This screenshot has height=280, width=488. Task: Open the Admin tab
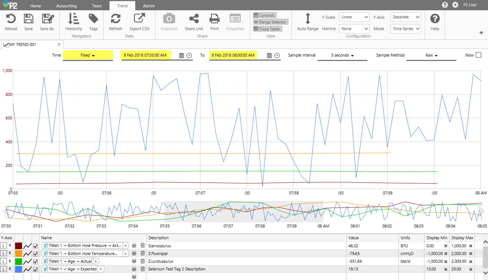click(149, 6)
